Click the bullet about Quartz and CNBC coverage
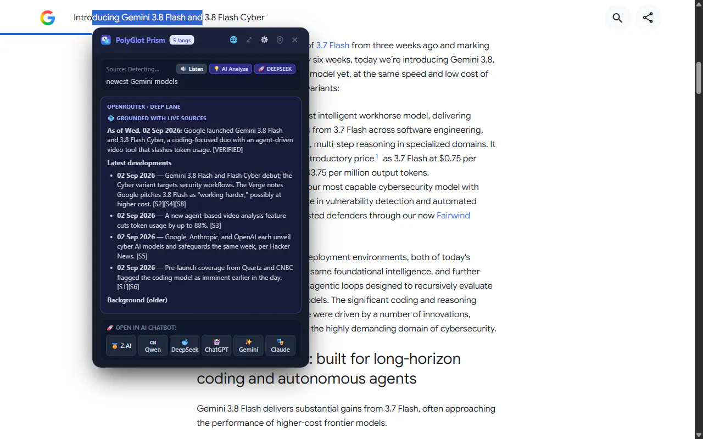Screen dimensions: 703x439 pos(205,277)
